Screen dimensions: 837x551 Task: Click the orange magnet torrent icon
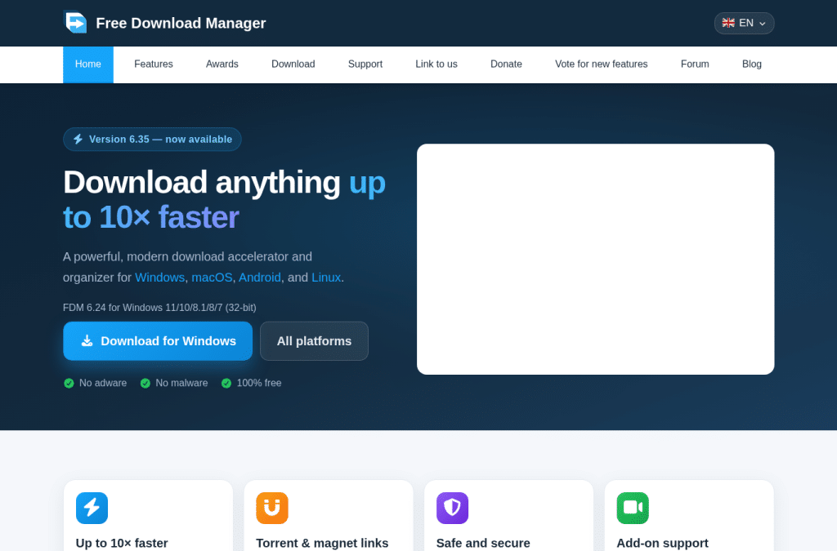coord(272,508)
